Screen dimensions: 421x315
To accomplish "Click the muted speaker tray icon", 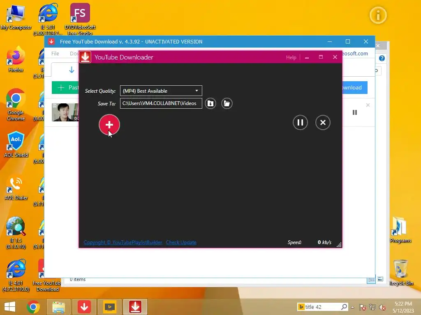I will [x=382, y=307].
